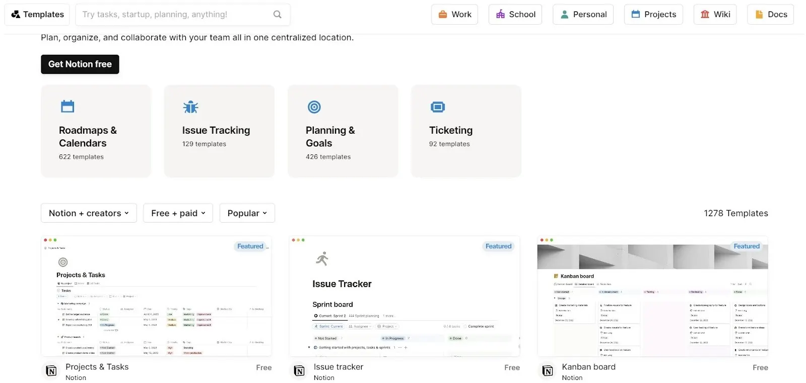The image size is (806, 383).
Task: Click the Wiki building icon
Action: click(x=705, y=15)
